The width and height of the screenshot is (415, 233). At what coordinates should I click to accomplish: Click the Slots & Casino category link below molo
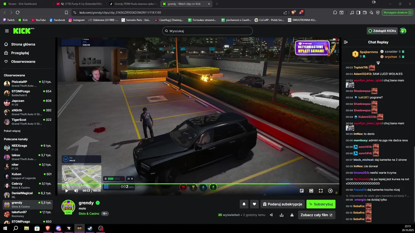coord(89,214)
